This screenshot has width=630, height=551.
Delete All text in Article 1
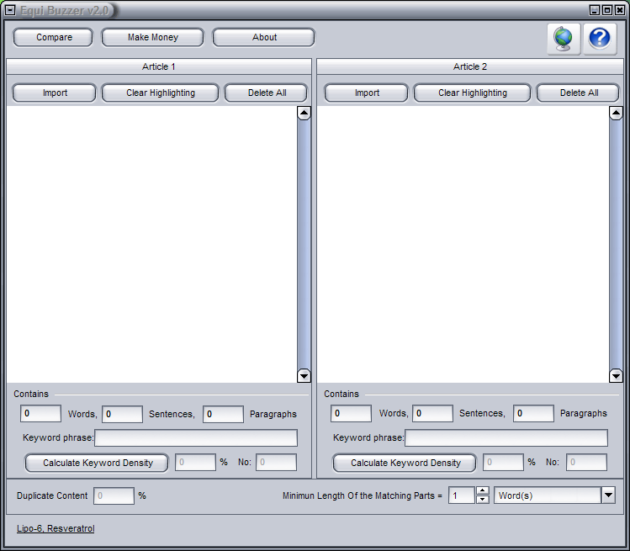pos(266,93)
